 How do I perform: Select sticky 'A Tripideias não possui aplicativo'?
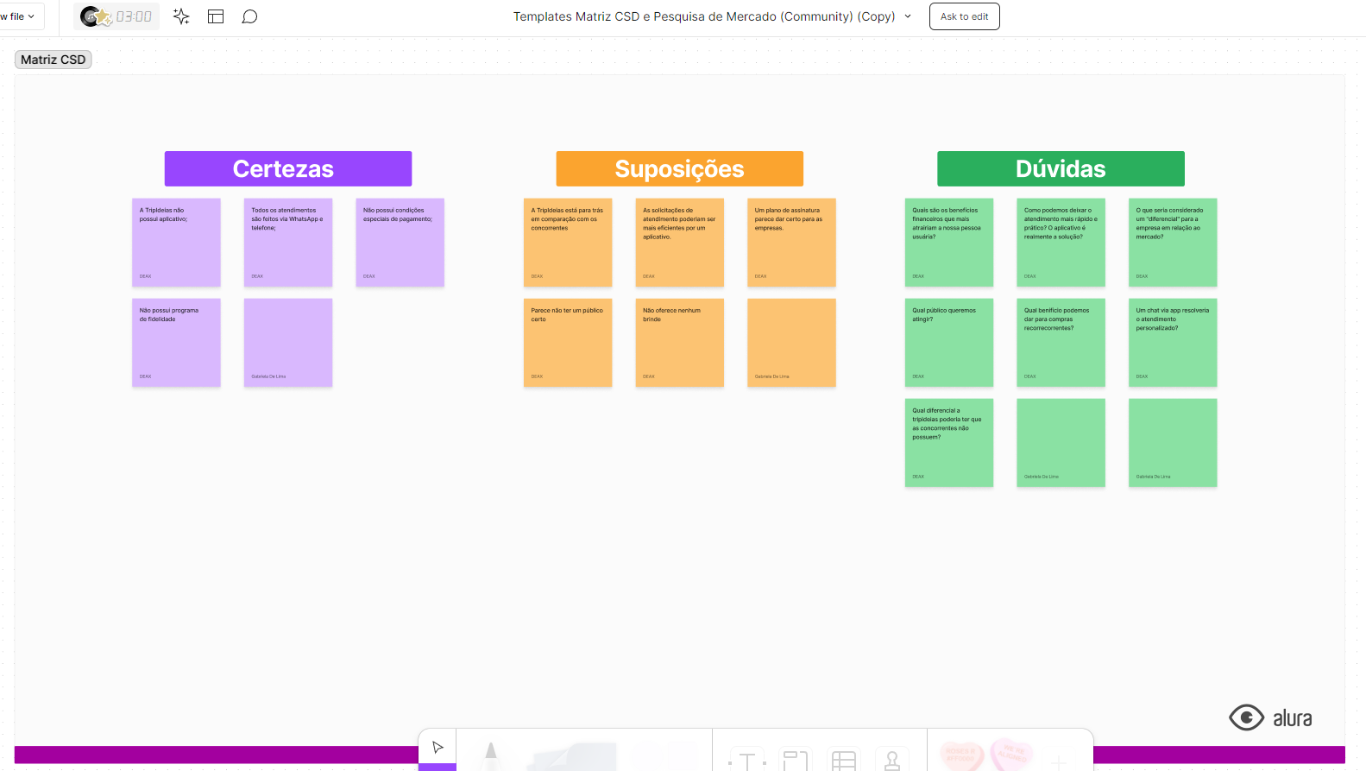click(x=176, y=243)
